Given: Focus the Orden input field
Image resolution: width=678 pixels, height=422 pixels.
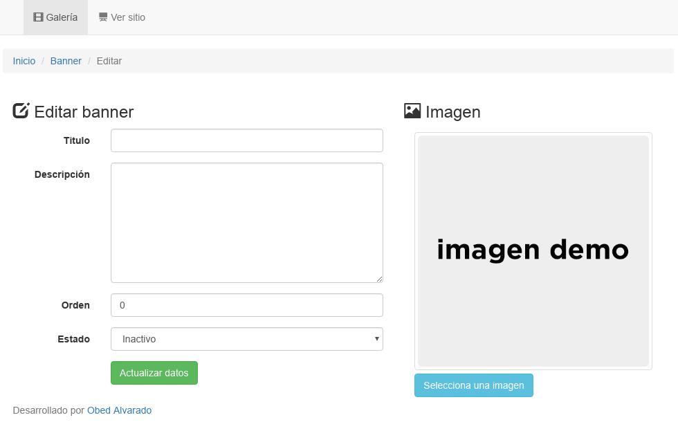Looking at the screenshot, I should coord(247,305).
